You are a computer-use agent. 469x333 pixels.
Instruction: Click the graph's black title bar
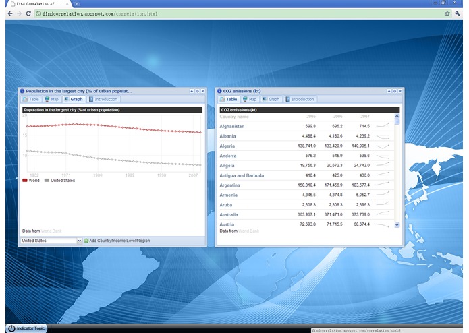point(112,110)
